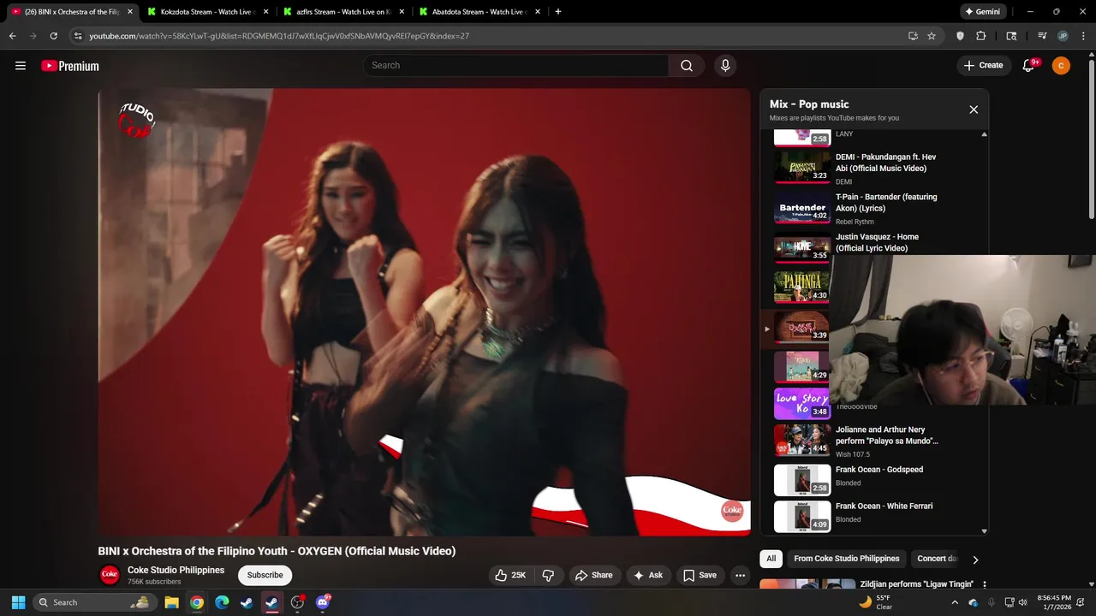Go to YouTube Premium home logo

70,66
